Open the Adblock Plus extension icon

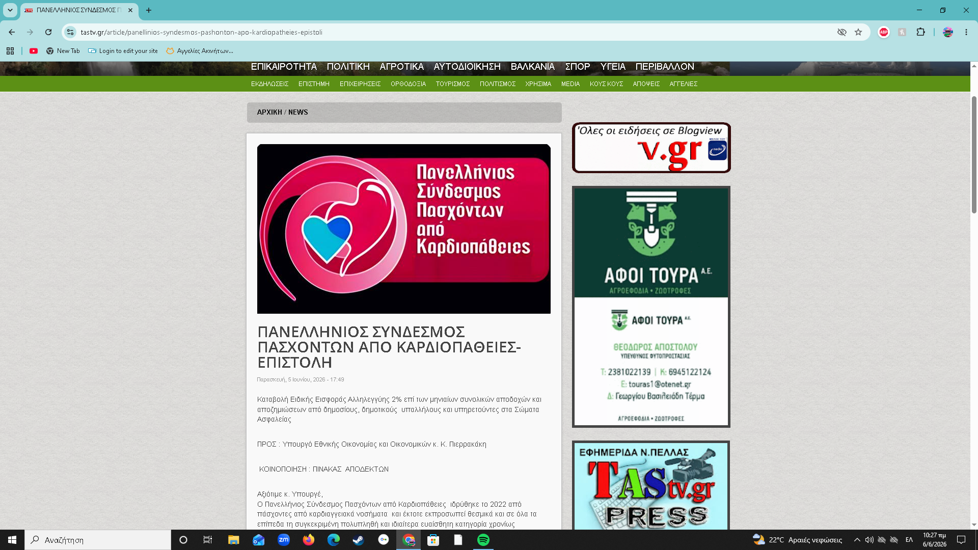click(x=884, y=32)
